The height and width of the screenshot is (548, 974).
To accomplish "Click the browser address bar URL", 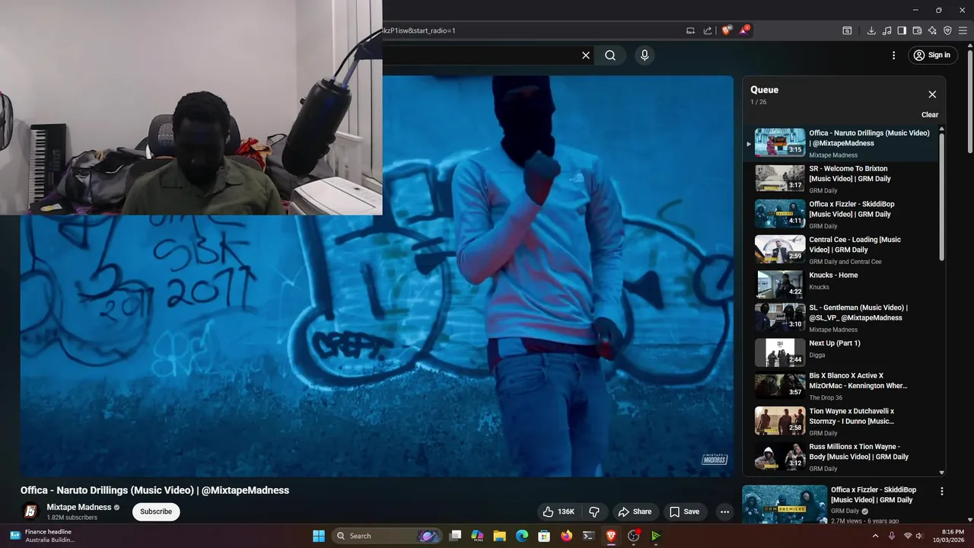I will [533, 30].
